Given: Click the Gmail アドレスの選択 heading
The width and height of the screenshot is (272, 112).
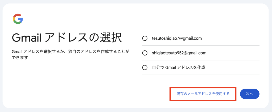Looking at the screenshot, I should [67, 38].
